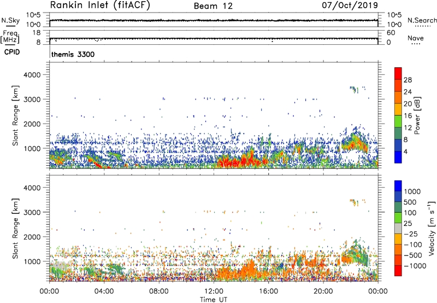Click the '04:00' time axis tick
The height and width of the screenshot is (303, 437).
[104, 292]
